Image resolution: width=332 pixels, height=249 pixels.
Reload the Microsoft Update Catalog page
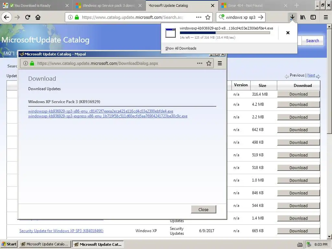(x=28, y=17)
